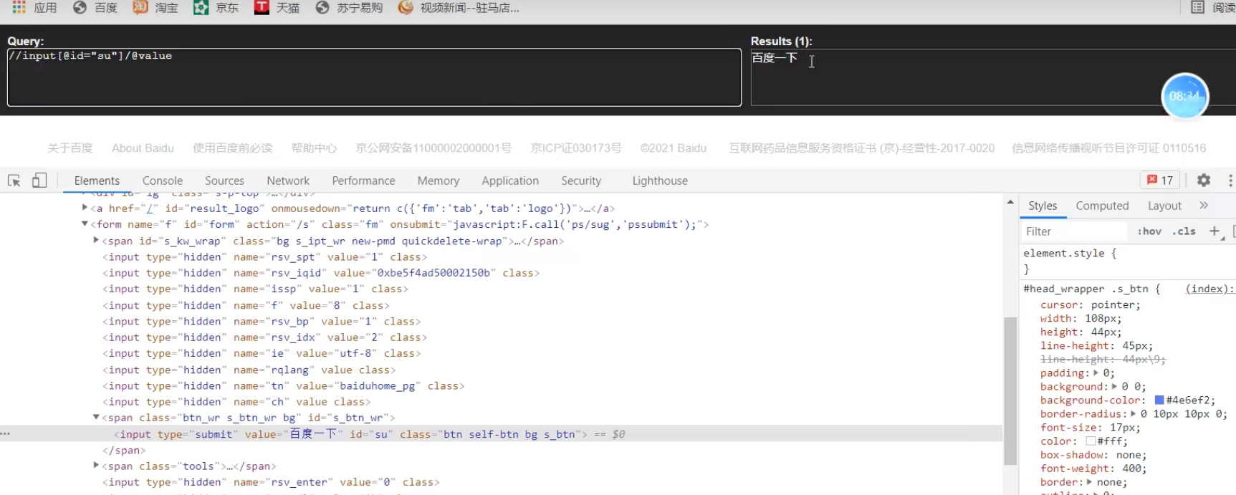
Task: Switch to the Sources tab
Action: [224, 181]
